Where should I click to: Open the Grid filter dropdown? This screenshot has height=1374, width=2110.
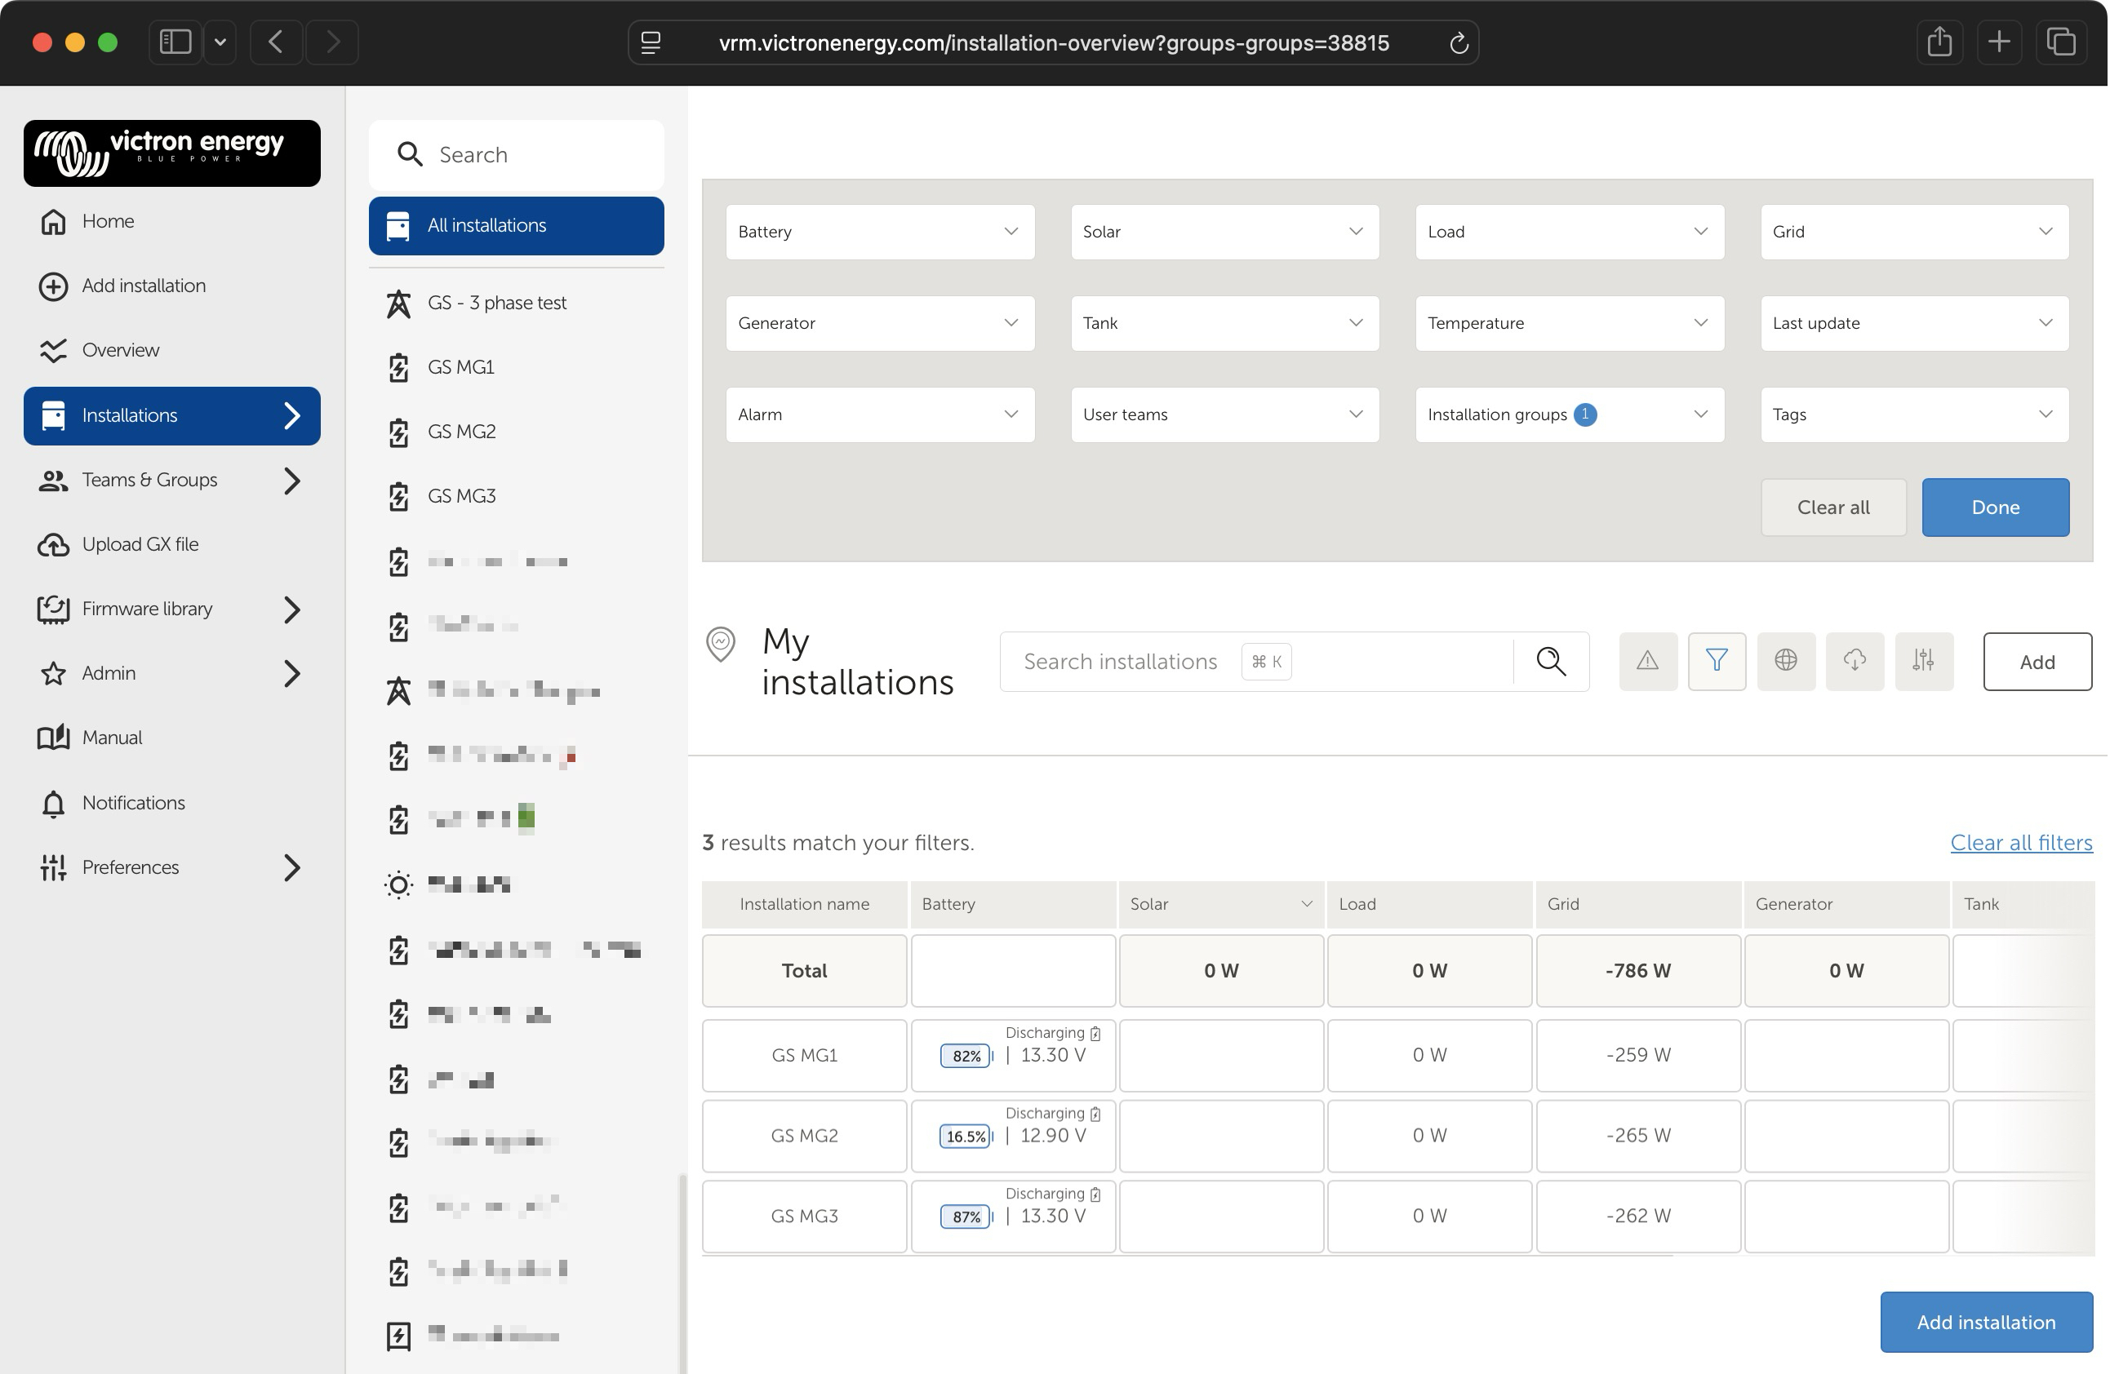(x=1914, y=233)
